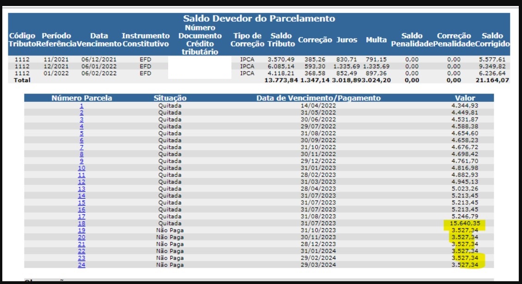This screenshot has height=284, width=522.
Task: Select the period reference '01/2022'
Action: click(56, 73)
